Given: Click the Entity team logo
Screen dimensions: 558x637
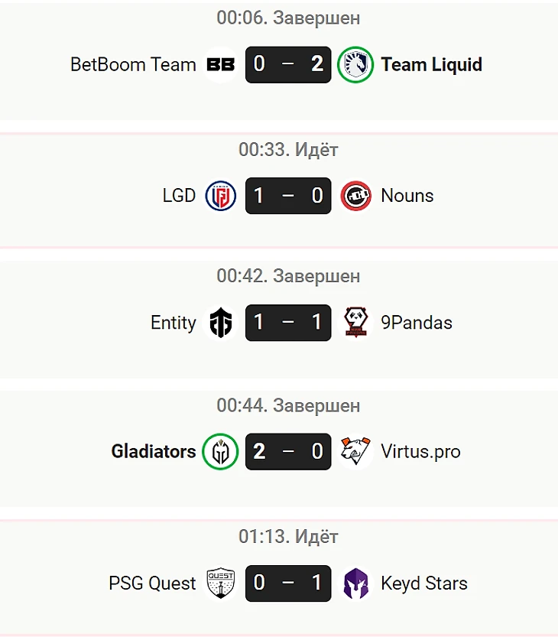Looking at the screenshot, I should click(221, 323).
